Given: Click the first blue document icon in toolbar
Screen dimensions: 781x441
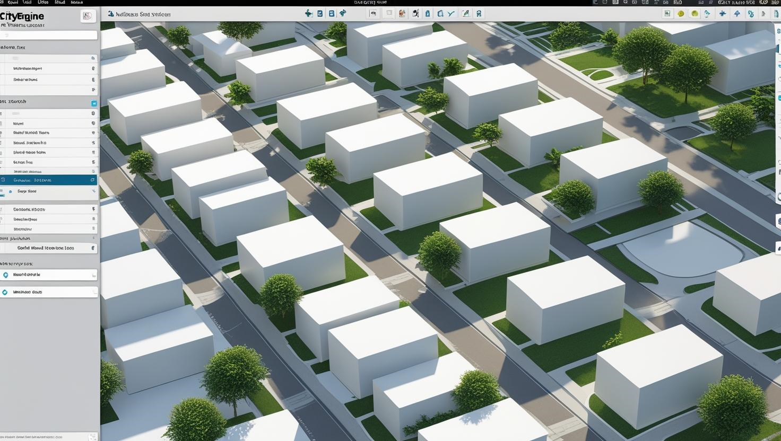Looking at the screenshot, I should (320, 14).
